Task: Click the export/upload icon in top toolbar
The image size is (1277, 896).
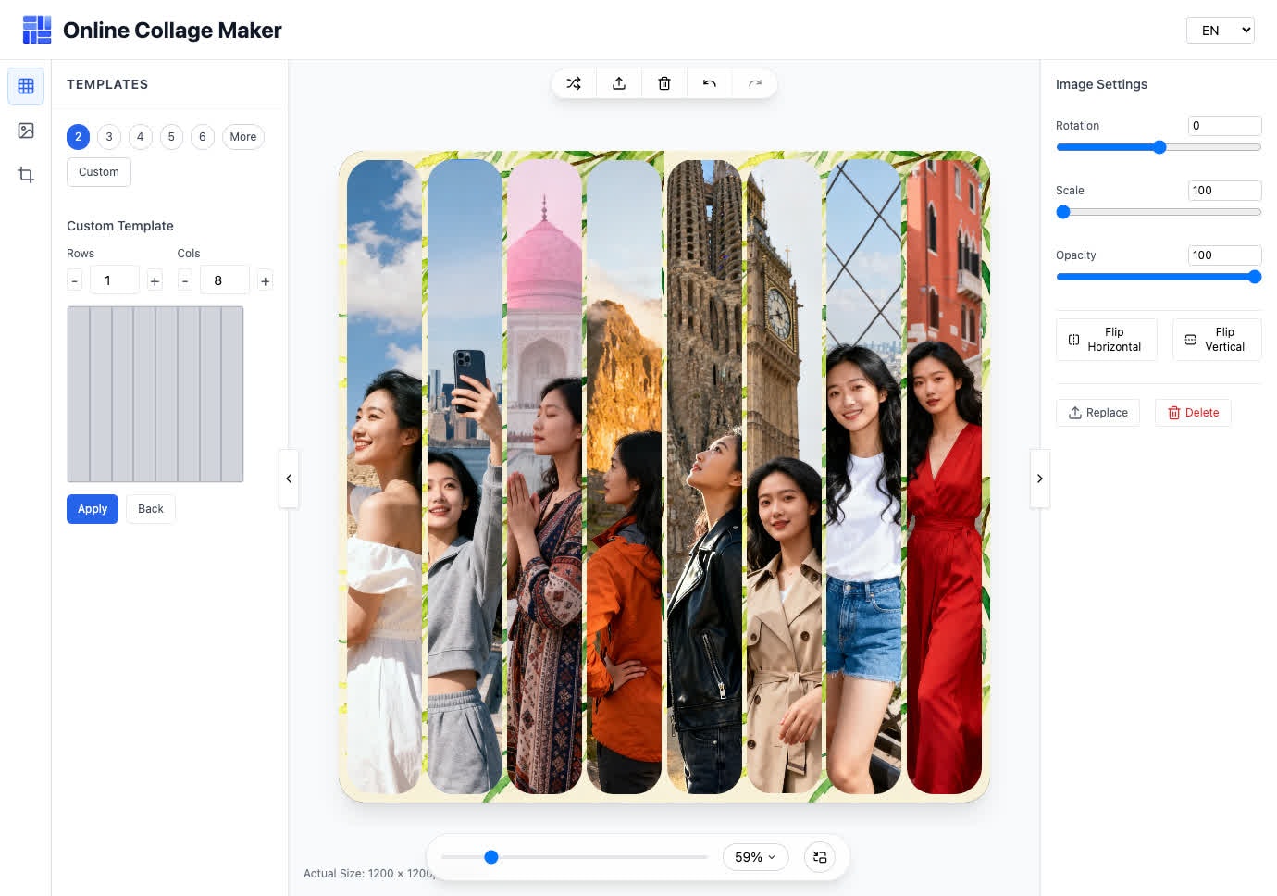Action: [x=619, y=83]
